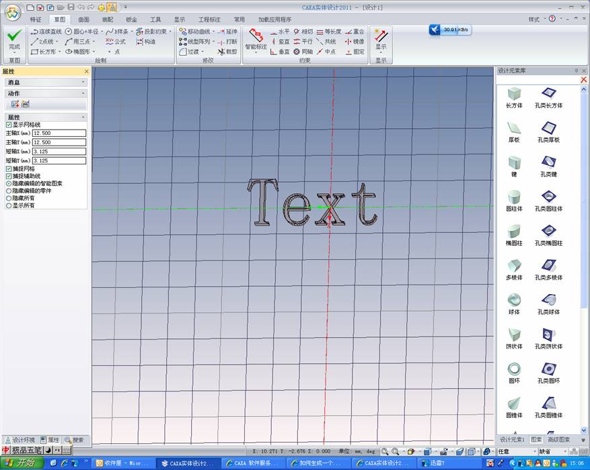
Task: Click the 完成 green checkmark button
Action: (14, 39)
